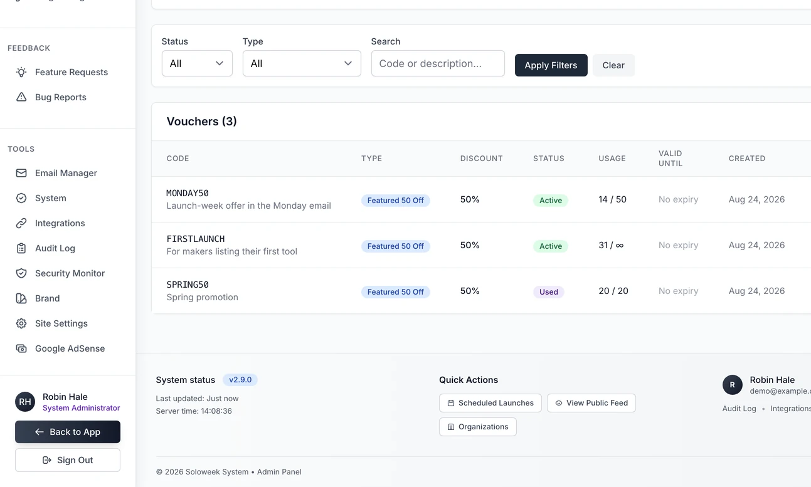Open the Status filter dropdown

point(197,63)
